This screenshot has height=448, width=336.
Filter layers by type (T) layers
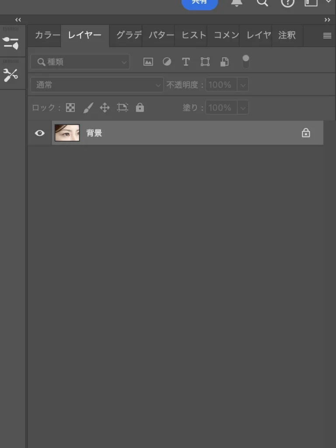pyautogui.click(x=186, y=62)
